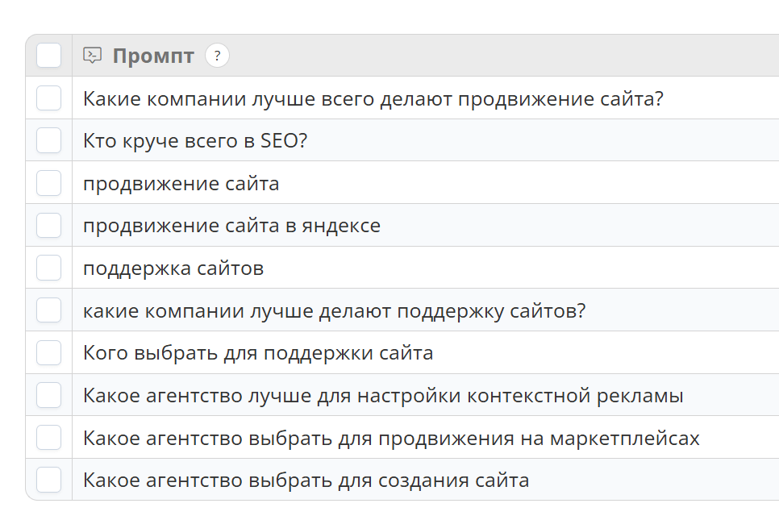Select checkbox for 'продвижение сайта' row

point(48,183)
